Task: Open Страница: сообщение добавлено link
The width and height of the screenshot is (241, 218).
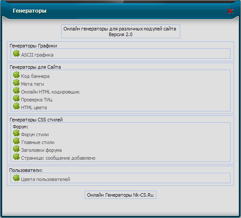Action: pos(58,158)
